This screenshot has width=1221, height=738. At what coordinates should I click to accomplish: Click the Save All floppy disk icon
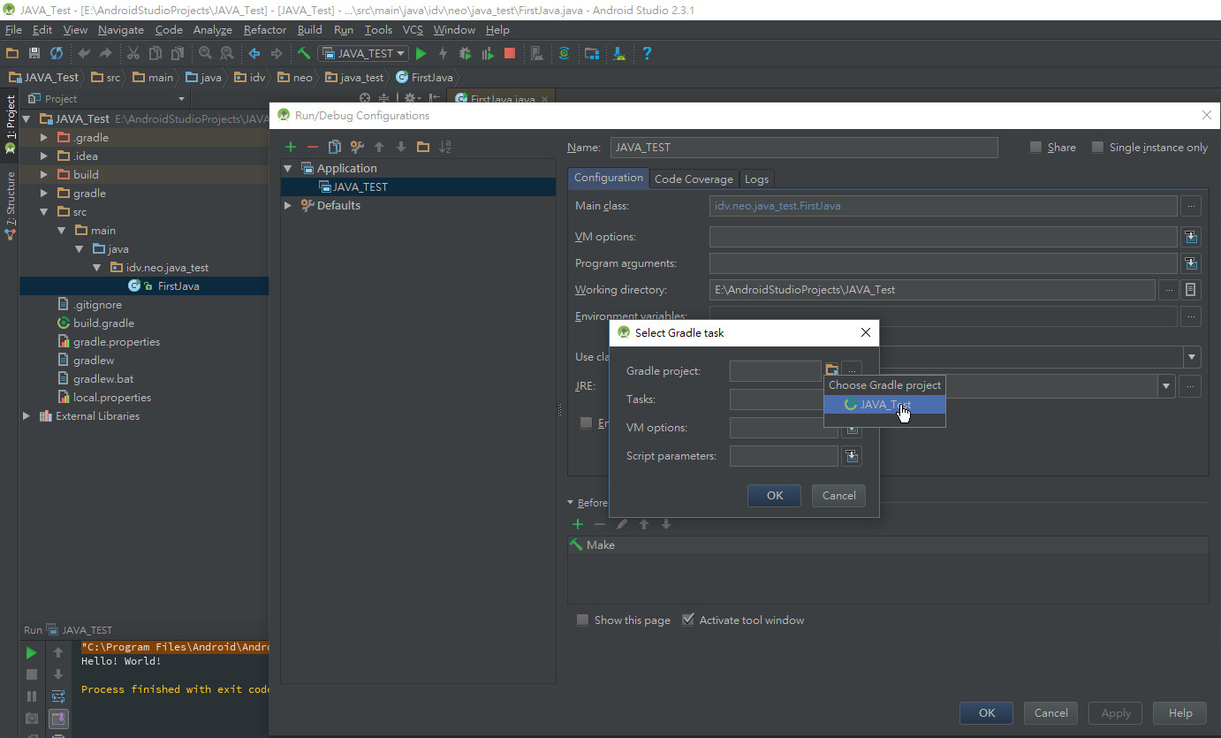click(34, 53)
